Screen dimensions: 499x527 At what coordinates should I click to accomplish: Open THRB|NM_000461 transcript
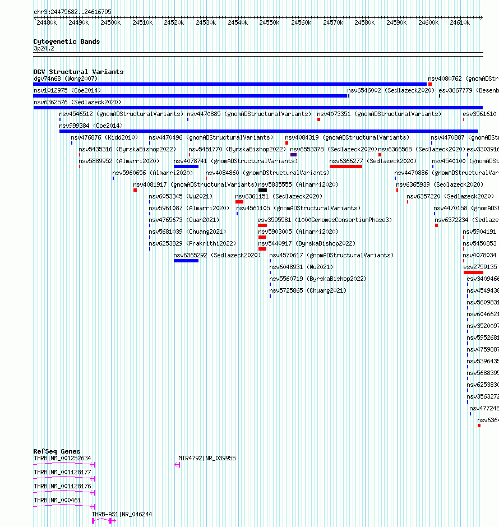point(57,501)
